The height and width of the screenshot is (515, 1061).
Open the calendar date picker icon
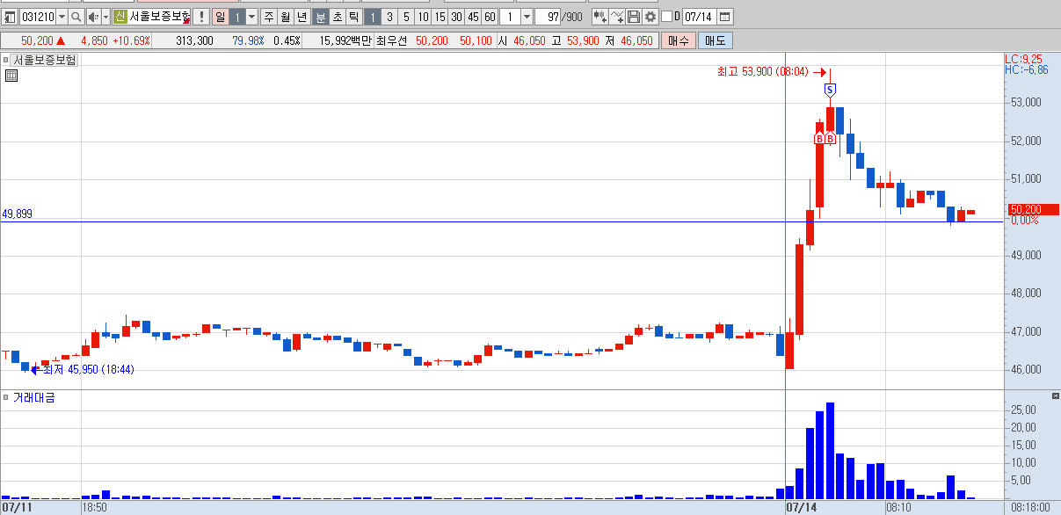point(723,17)
